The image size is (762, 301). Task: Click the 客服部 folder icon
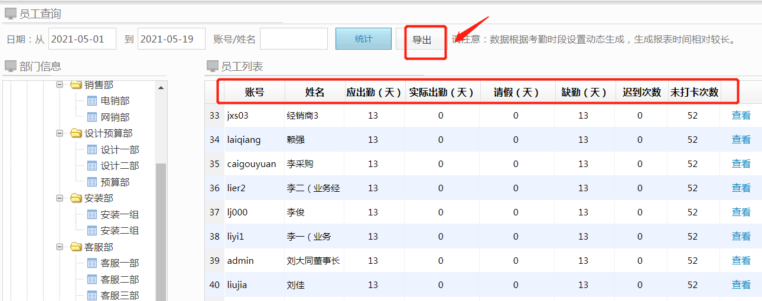tap(76, 247)
